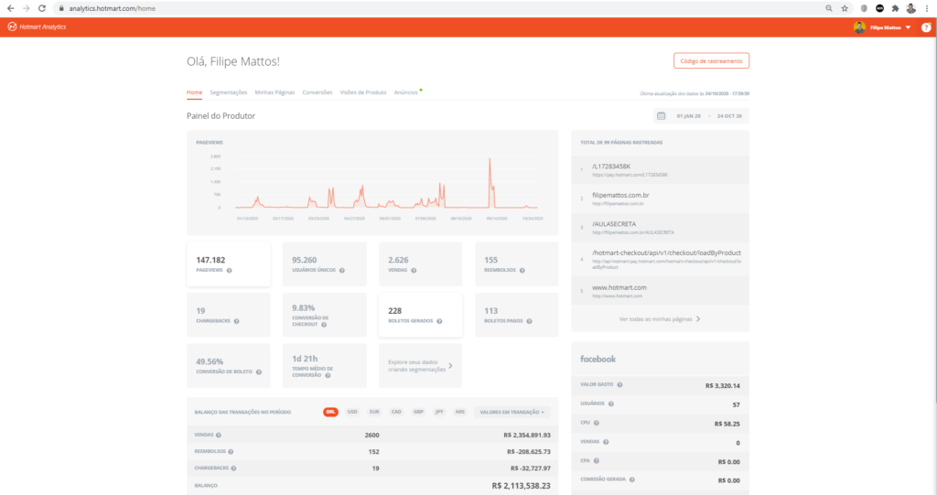The image size is (937, 495).
Task: Switch to the Conversões tab
Action: (318, 92)
